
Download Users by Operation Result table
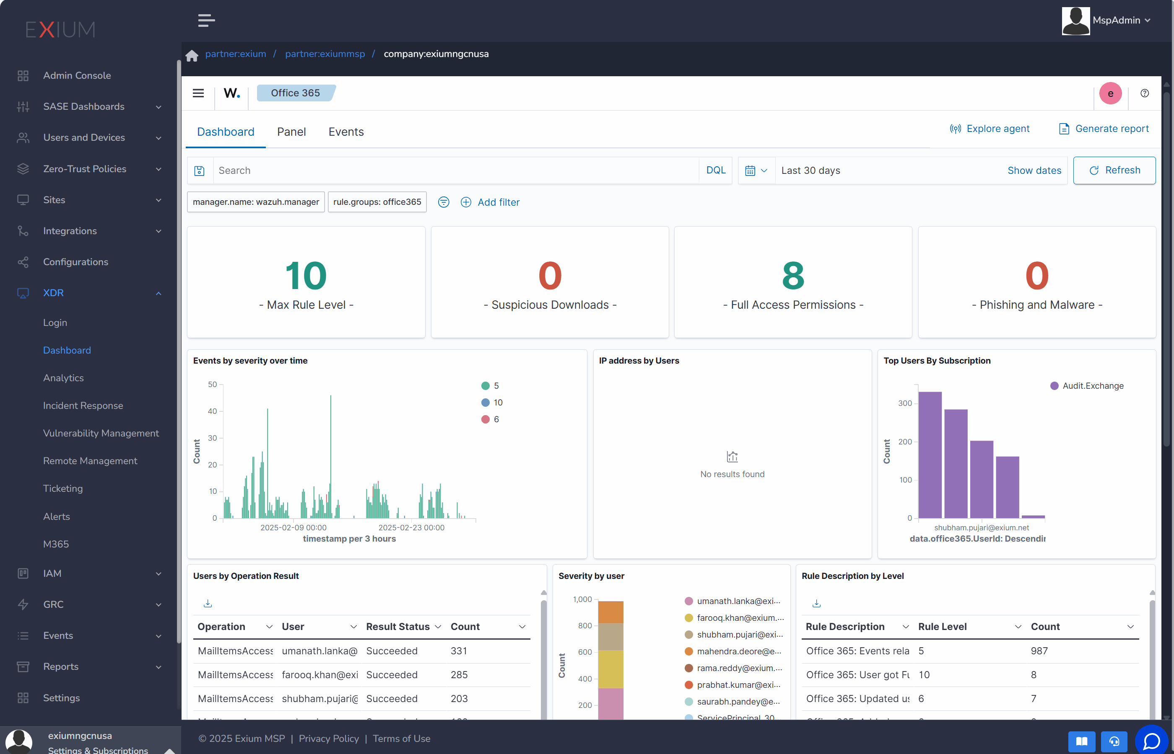208,603
